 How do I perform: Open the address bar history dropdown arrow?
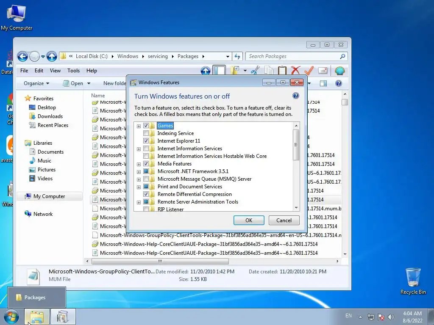[228, 56]
